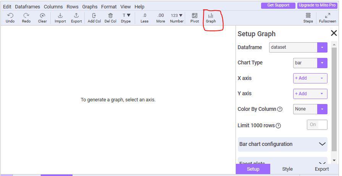Click the panel scrollbar thumb
This screenshot has width=342, height=176.
tap(334, 99)
